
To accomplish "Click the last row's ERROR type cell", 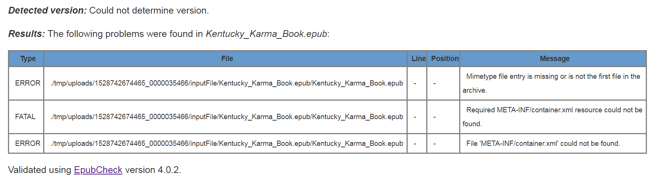I will click(x=28, y=144).
